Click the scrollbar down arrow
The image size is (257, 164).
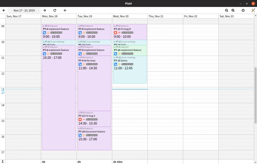point(255,162)
